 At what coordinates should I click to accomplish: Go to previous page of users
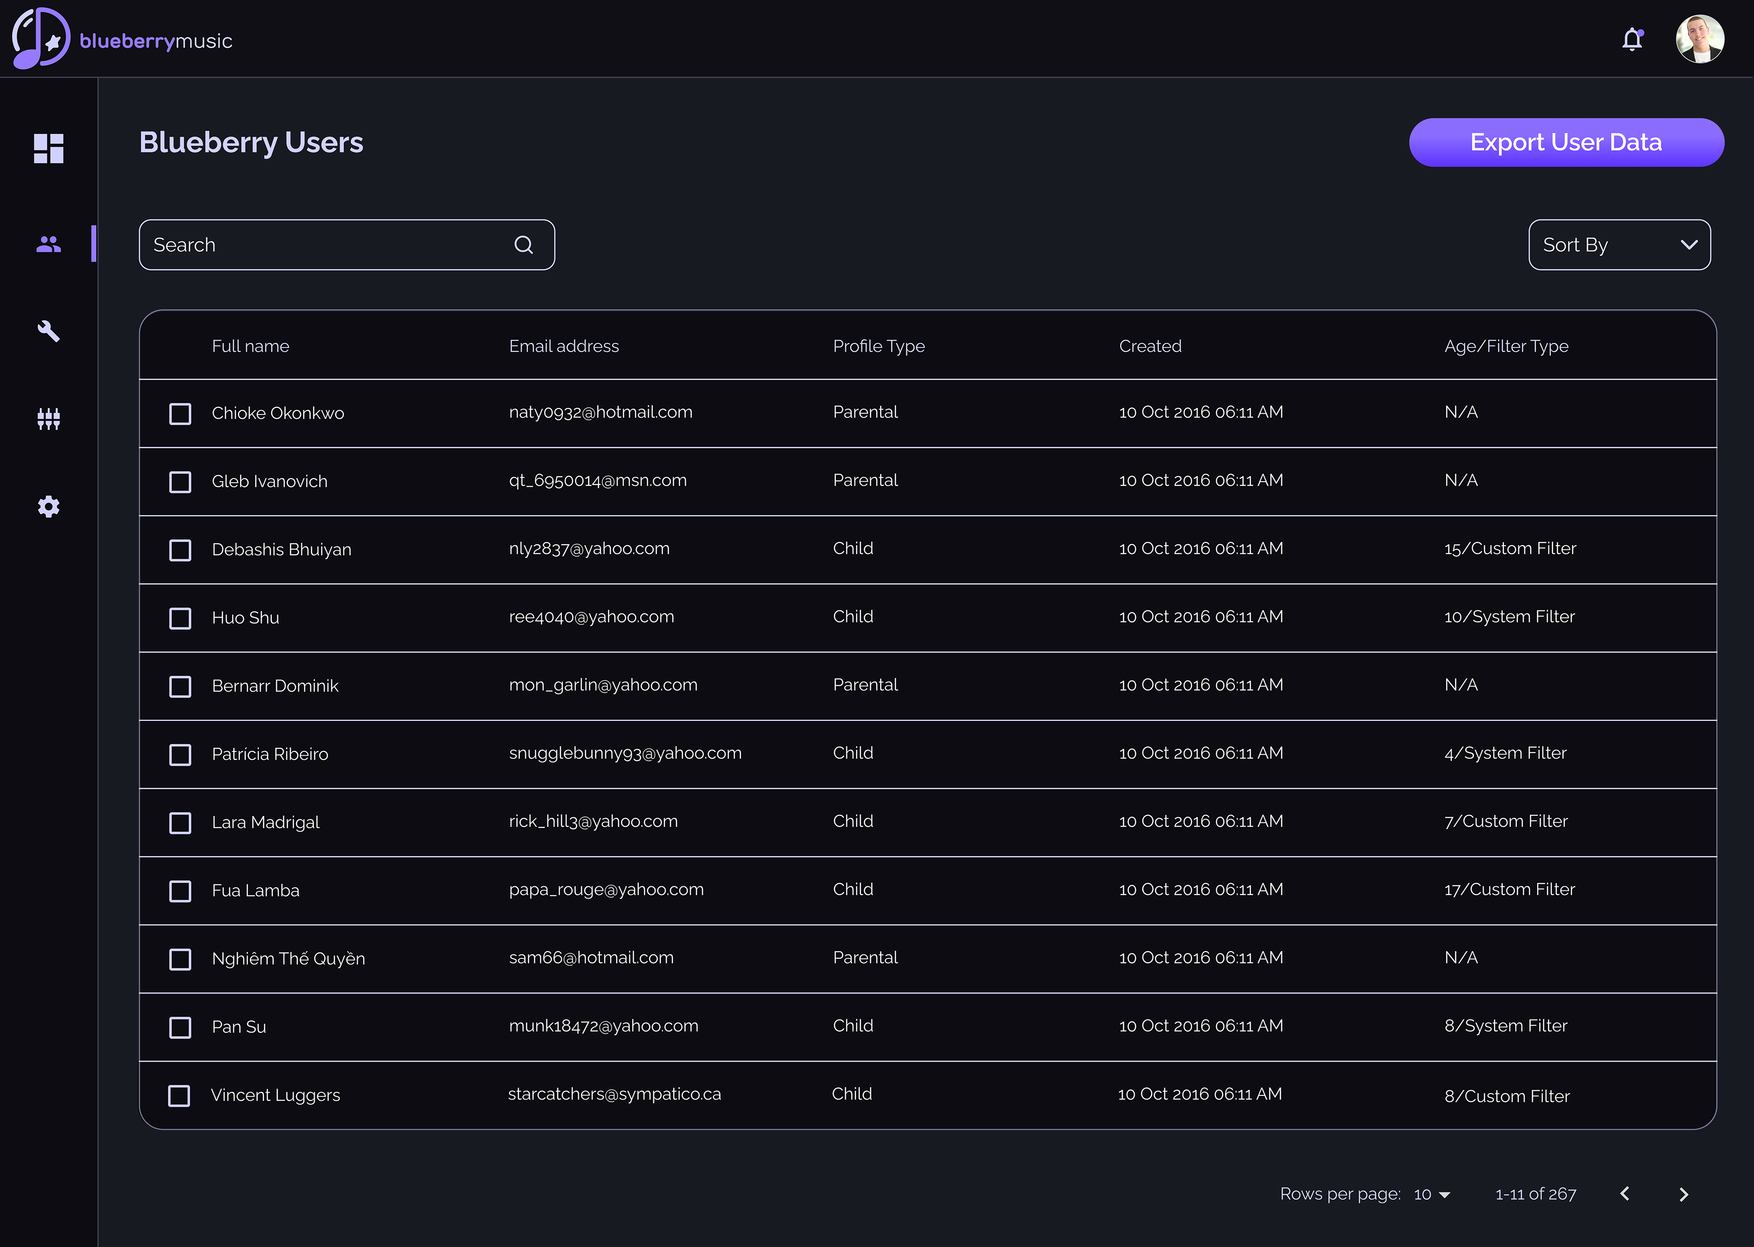(1625, 1194)
